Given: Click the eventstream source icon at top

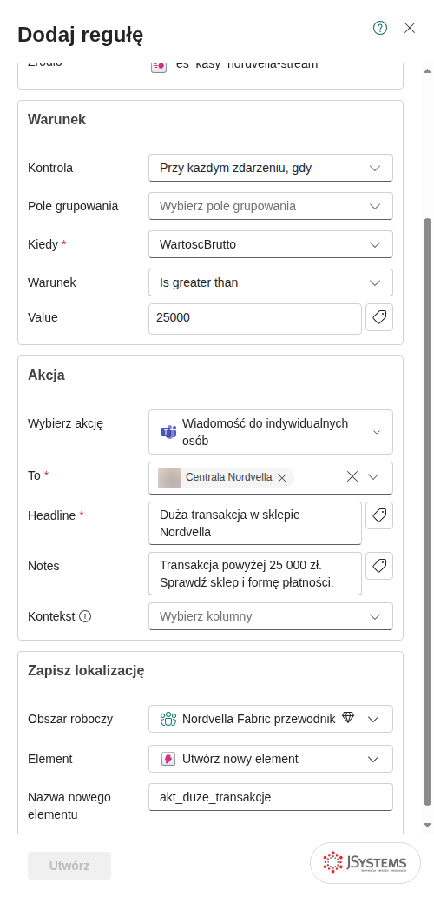Looking at the screenshot, I should (158, 66).
